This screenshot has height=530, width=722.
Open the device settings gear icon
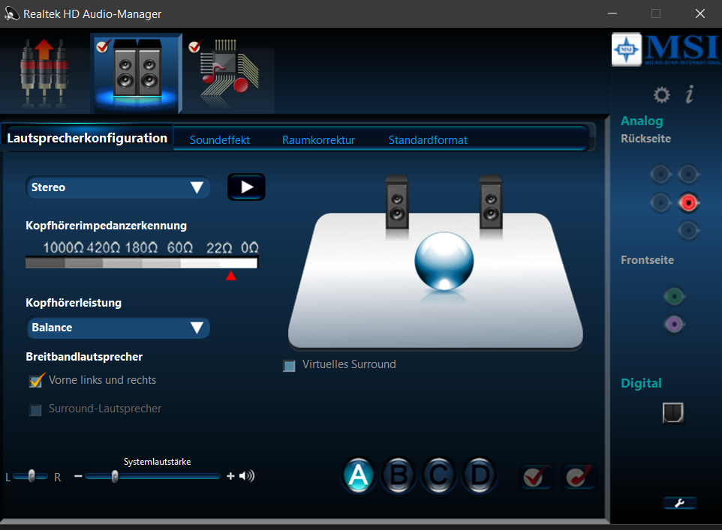click(661, 94)
